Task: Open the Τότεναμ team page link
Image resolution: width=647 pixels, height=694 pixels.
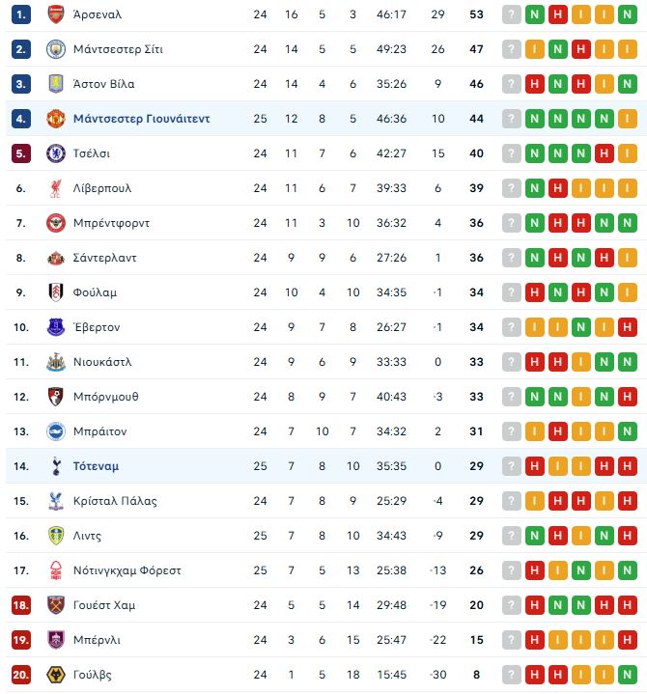Action: [96, 466]
